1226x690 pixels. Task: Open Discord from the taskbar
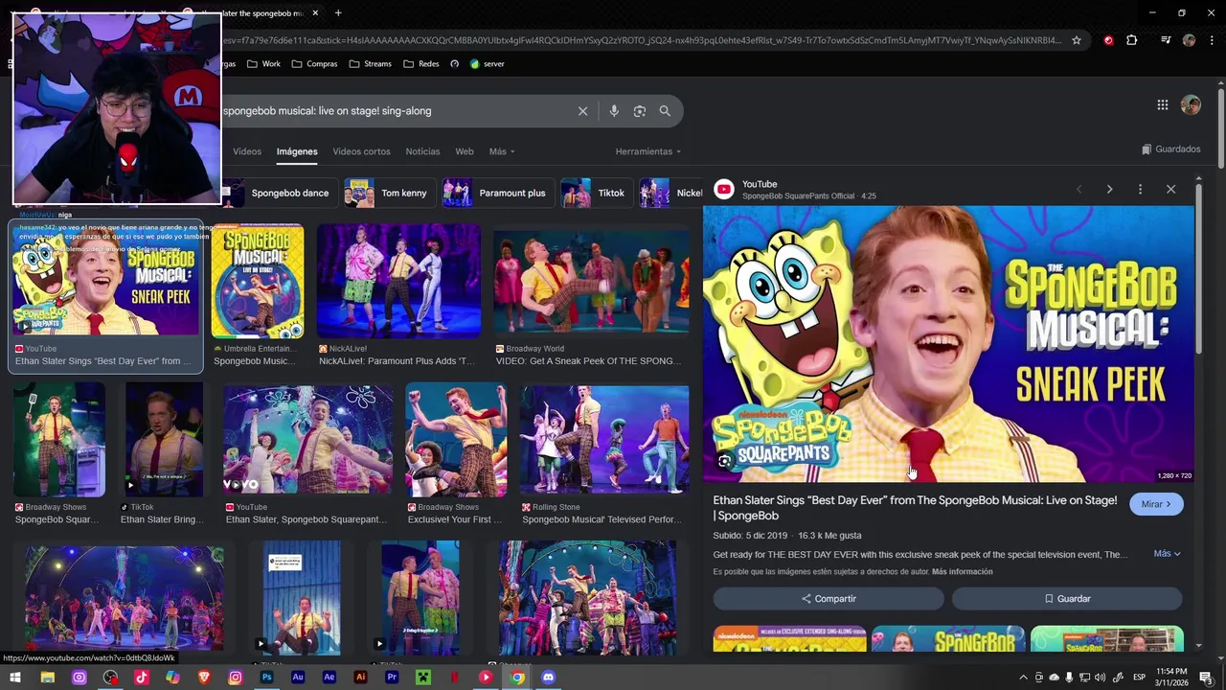pos(548,678)
